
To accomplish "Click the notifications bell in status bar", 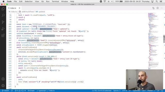I will 162,91.
